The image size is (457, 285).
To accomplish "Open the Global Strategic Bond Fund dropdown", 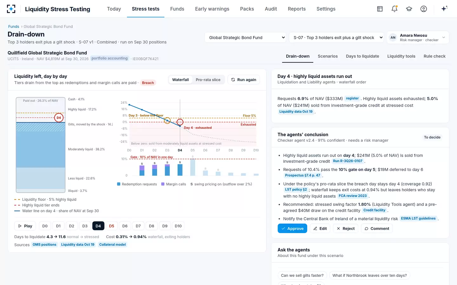I will tap(245, 37).
